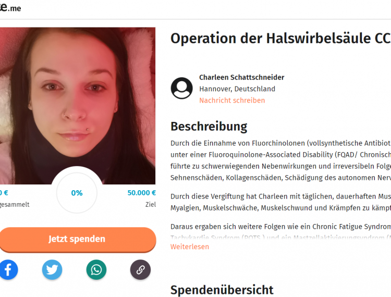Click the 50.000 € goal amount

tap(142, 193)
